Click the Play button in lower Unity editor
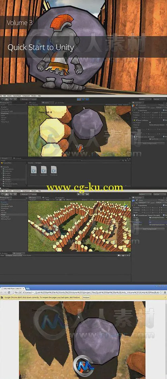 pyautogui.click(x=79, y=194)
